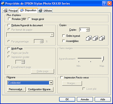The height and width of the screenshot is (104, 113).
Task: Open the Filigrane dropdown arrow
Action: [x=51, y=83]
